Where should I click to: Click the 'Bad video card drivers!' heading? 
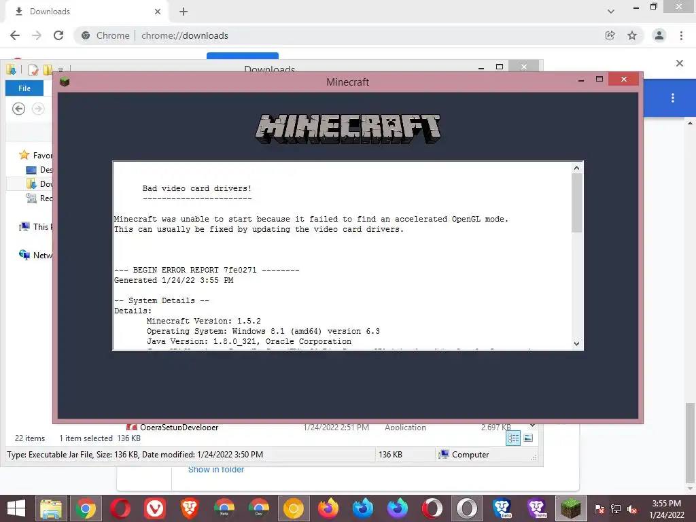click(197, 188)
